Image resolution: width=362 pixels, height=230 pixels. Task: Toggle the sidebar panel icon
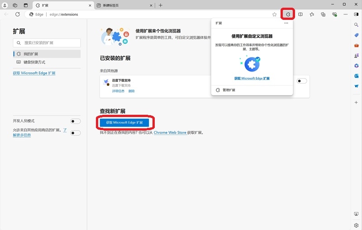tap(356, 14)
